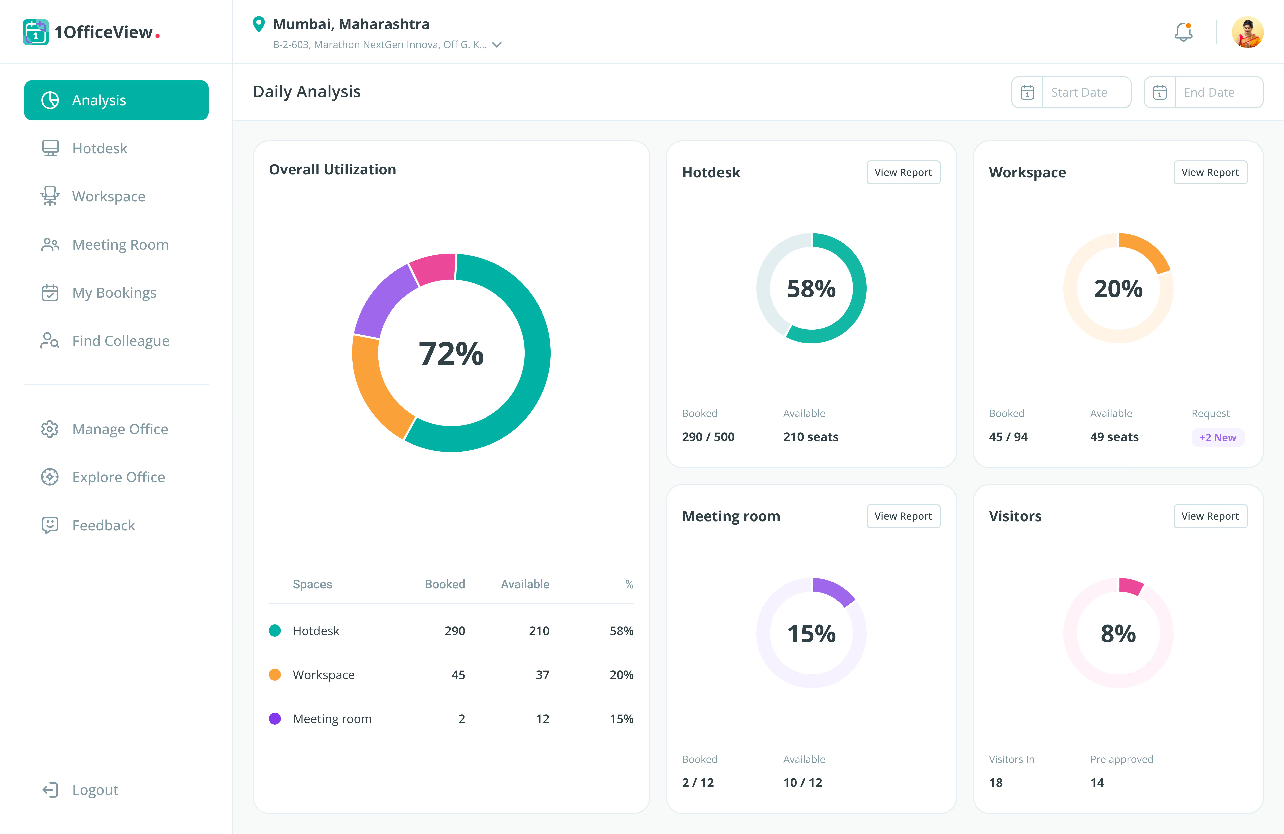This screenshot has height=834, width=1284.
Task: Click the Pre approved visitors label
Action: pyautogui.click(x=1121, y=760)
